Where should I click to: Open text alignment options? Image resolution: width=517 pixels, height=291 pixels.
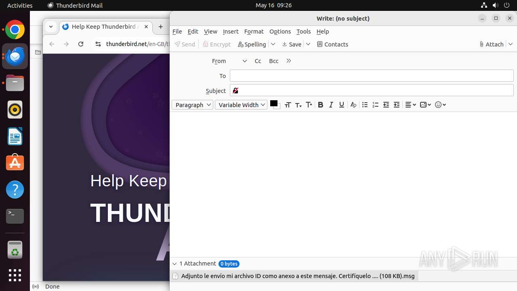[x=410, y=105]
